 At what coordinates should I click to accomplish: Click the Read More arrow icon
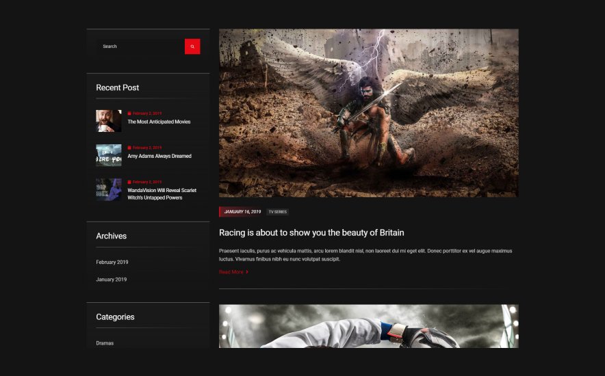click(x=247, y=272)
